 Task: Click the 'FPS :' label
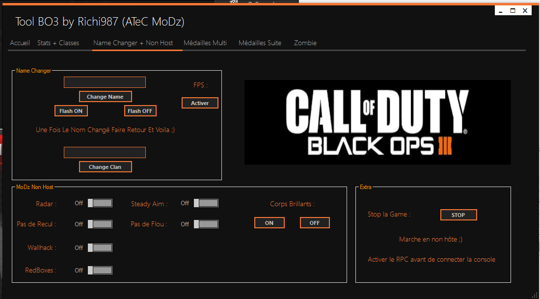click(200, 85)
